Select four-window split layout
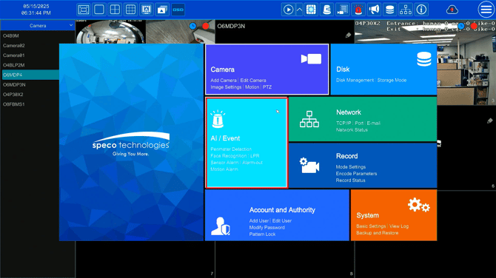 pos(115,10)
